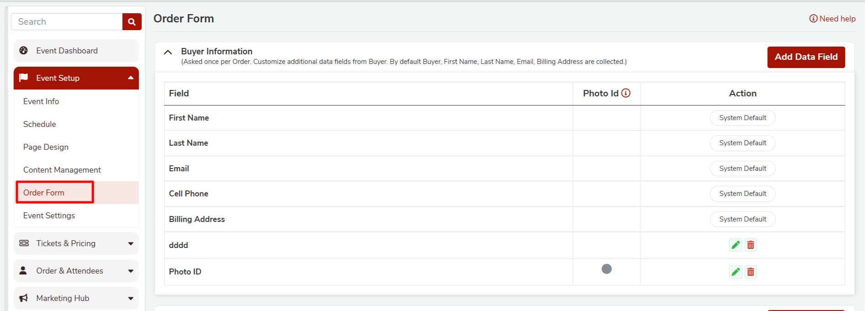
Task: Click System Default for Cell Phone
Action: (x=743, y=194)
